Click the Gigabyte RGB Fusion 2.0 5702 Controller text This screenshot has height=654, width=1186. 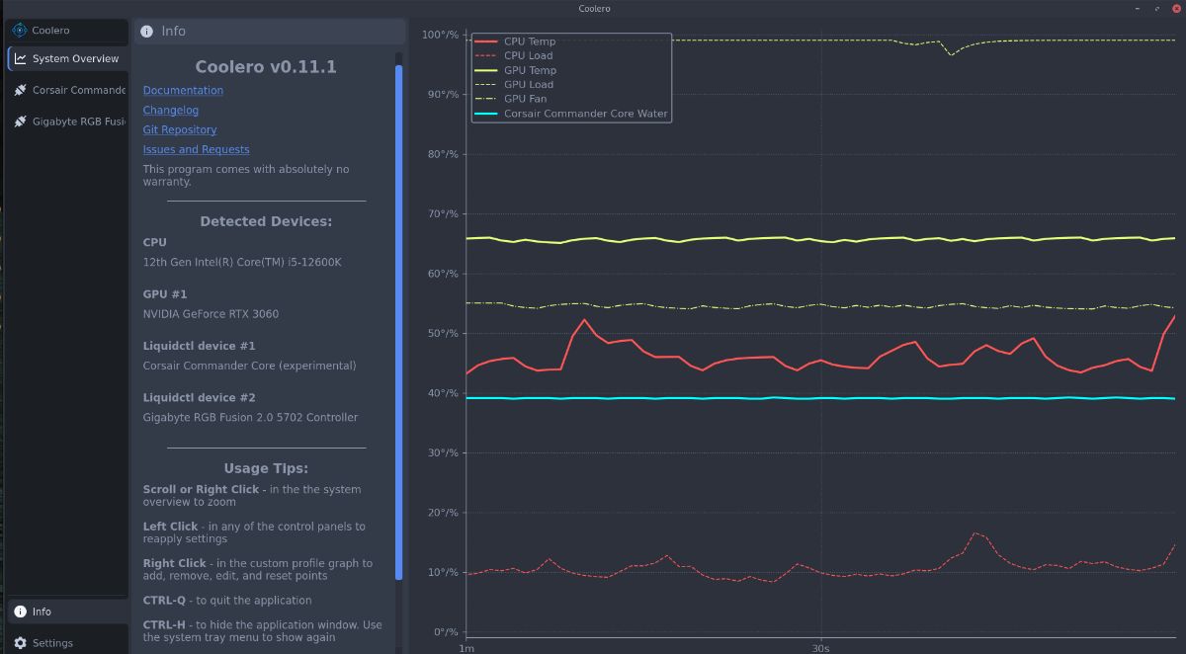click(x=250, y=417)
